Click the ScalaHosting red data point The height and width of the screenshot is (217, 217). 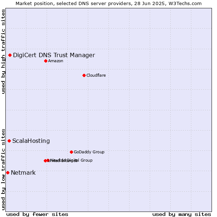9,141
